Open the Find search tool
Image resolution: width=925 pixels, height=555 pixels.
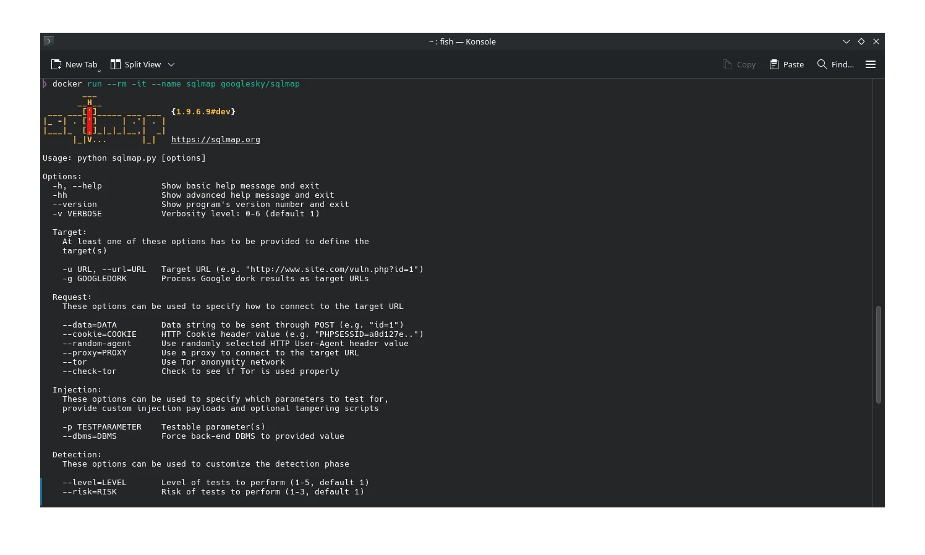[835, 64]
